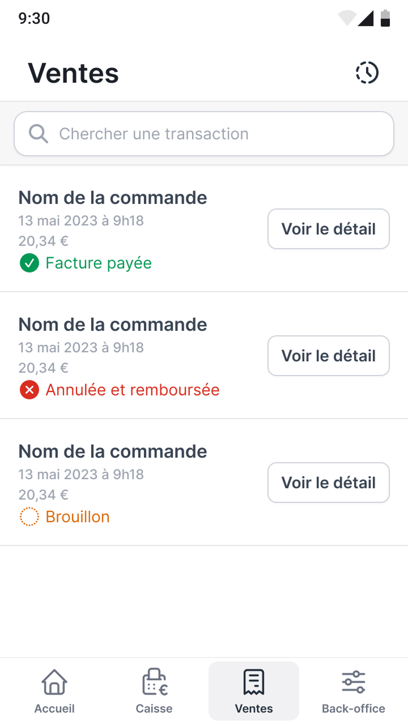This screenshot has height=725, width=408.
Task: Open Back-office via the sliders icon
Action: pyautogui.click(x=353, y=683)
